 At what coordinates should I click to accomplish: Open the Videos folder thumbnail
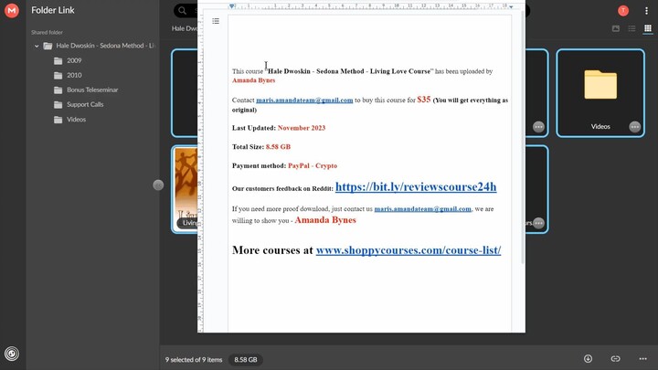600,87
